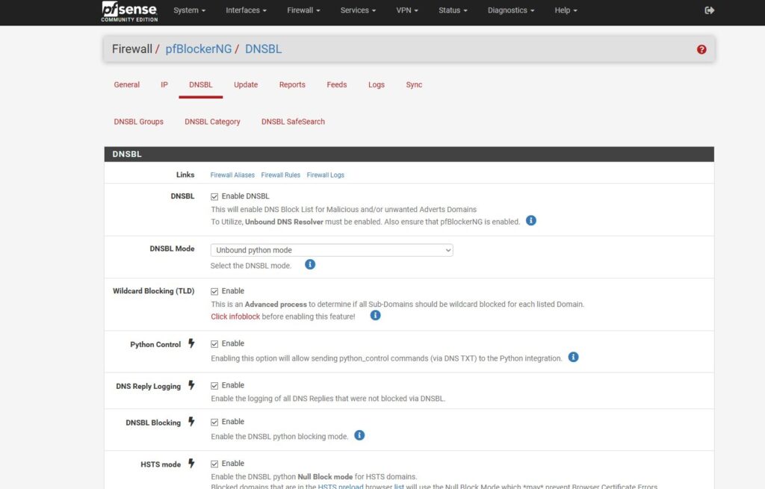Screen dimensions: 765x489
Task: Uncheck the HSTS mode Enable checkbox
Action: click(x=214, y=464)
